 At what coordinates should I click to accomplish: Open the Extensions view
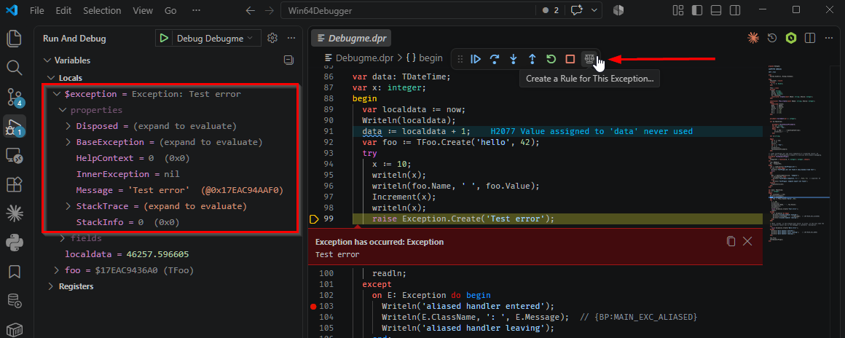coord(14,185)
